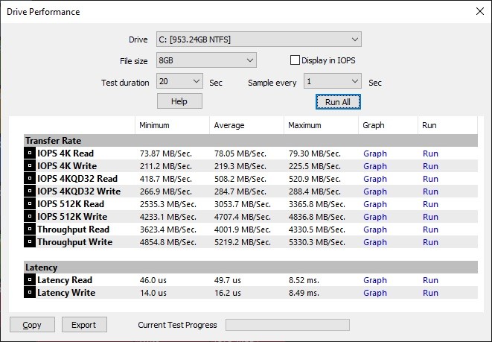This screenshot has height=342, width=492.
Task: Expand the Sample every dropdown
Action: (332, 81)
